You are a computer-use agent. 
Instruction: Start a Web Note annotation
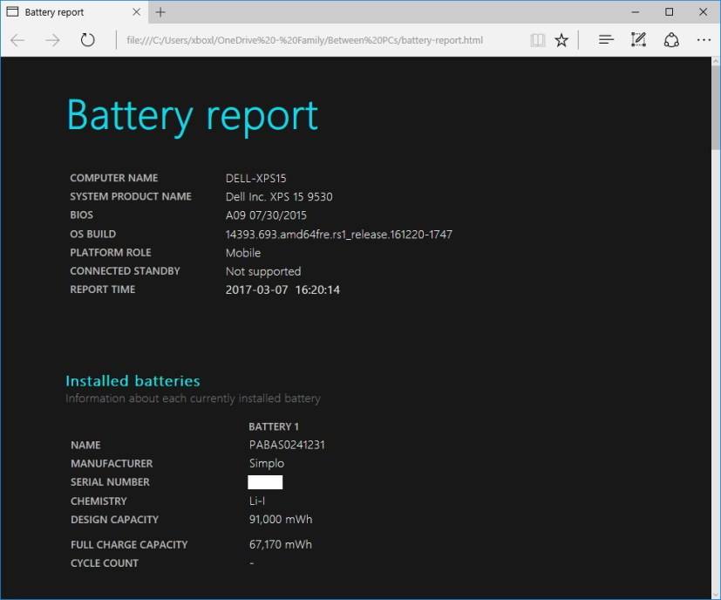point(637,39)
